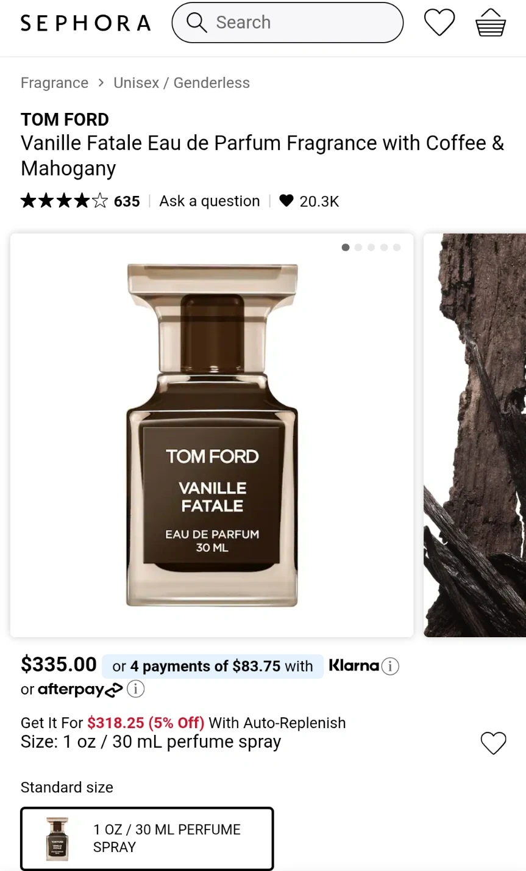Select the second carousel dot indicator

point(358,247)
